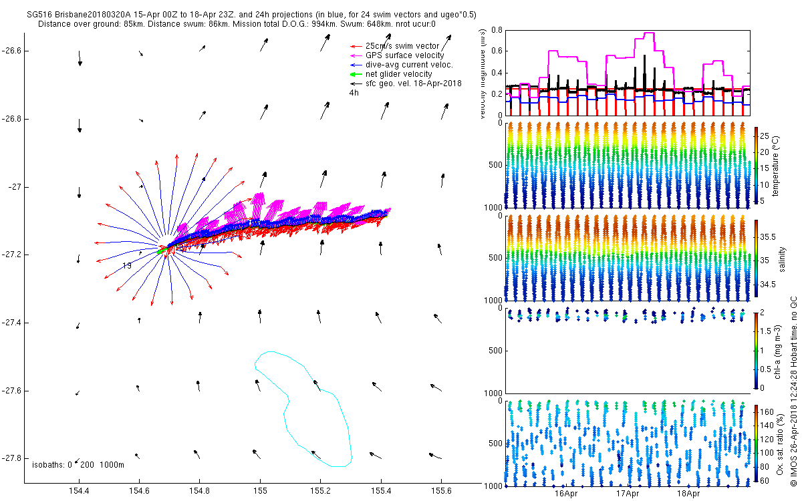This screenshot has width=802, height=501.
Task: Click the red swim vector legend arrow
Action: pyautogui.click(x=358, y=46)
